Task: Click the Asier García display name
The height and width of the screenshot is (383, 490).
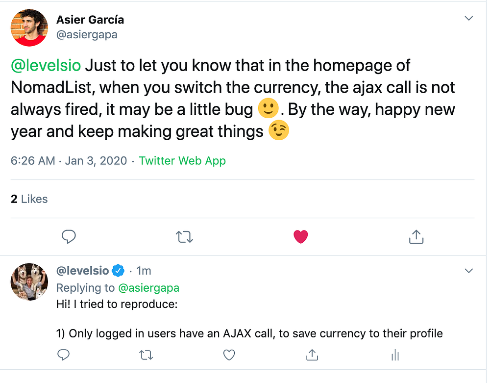Action: tap(90, 20)
